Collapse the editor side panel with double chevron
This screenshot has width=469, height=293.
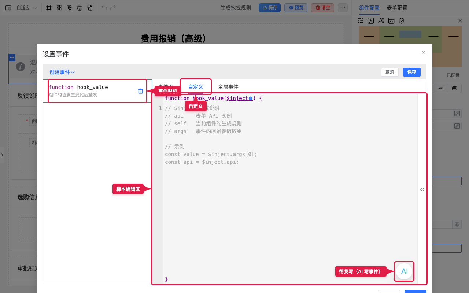(x=422, y=189)
